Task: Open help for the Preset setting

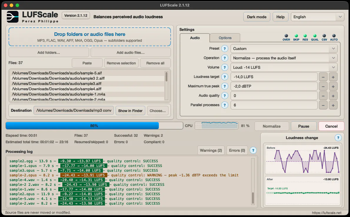Action: click(224, 49)
